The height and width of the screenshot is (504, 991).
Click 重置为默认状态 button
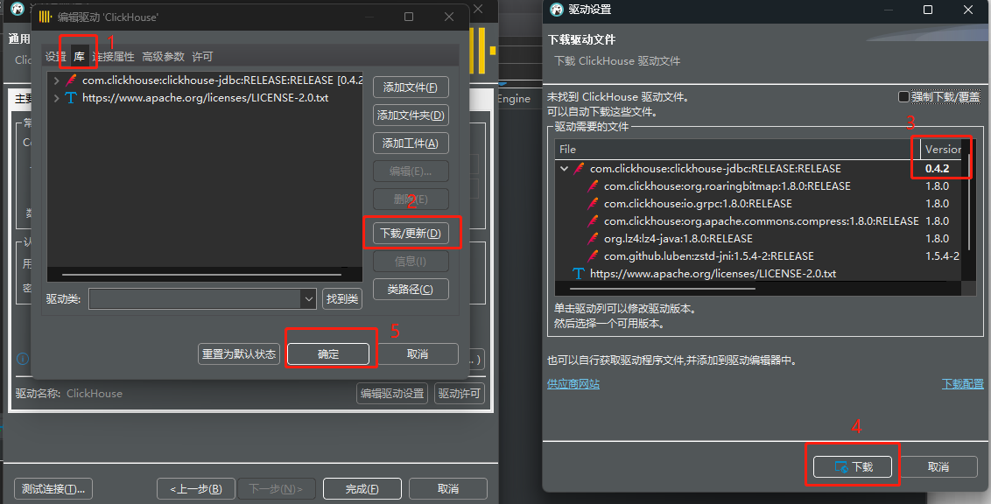pos(239,353)
